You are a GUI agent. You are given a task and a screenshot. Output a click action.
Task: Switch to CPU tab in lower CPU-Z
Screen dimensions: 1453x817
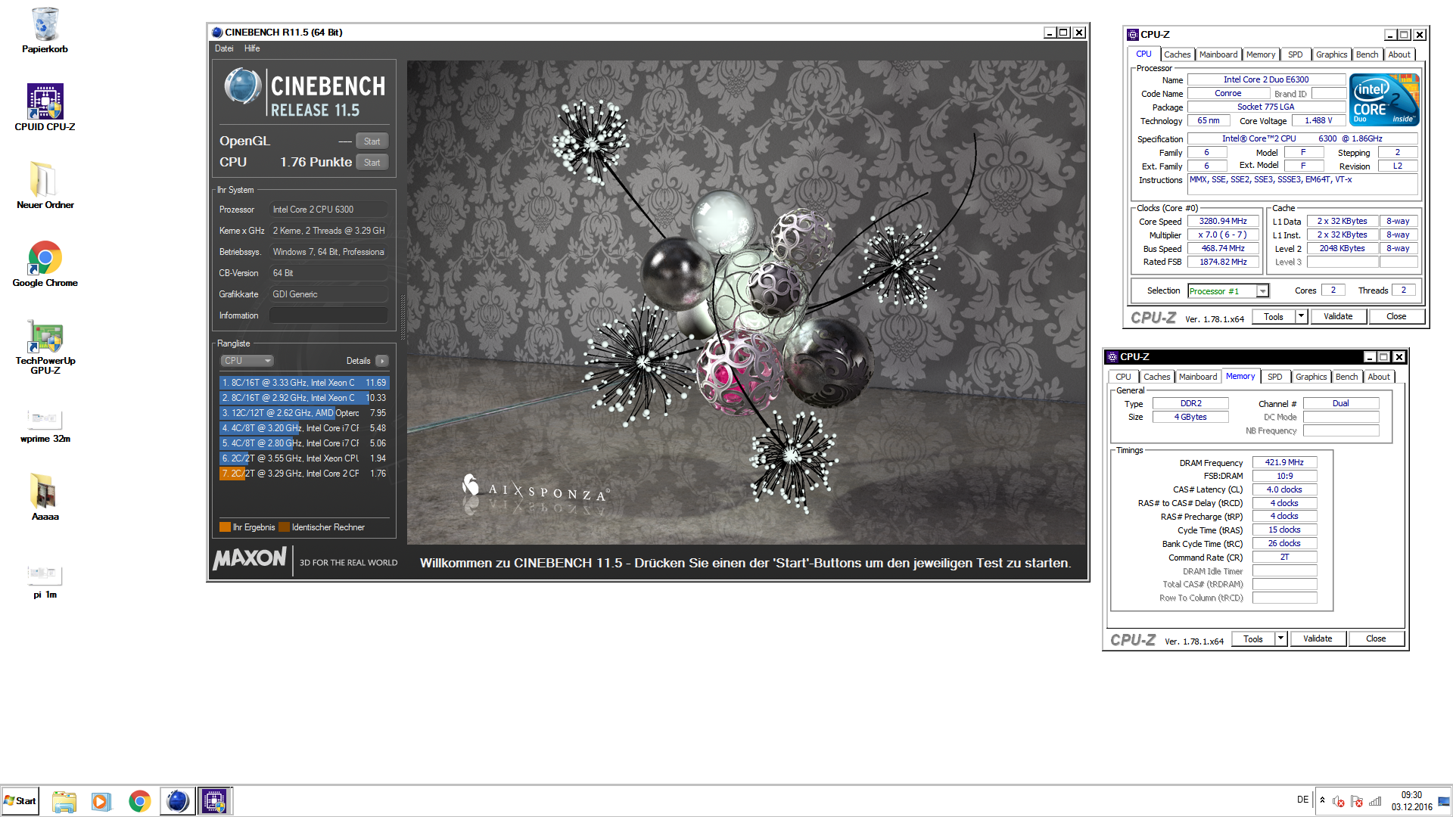pyautogui.click(x=1123, y=377)
